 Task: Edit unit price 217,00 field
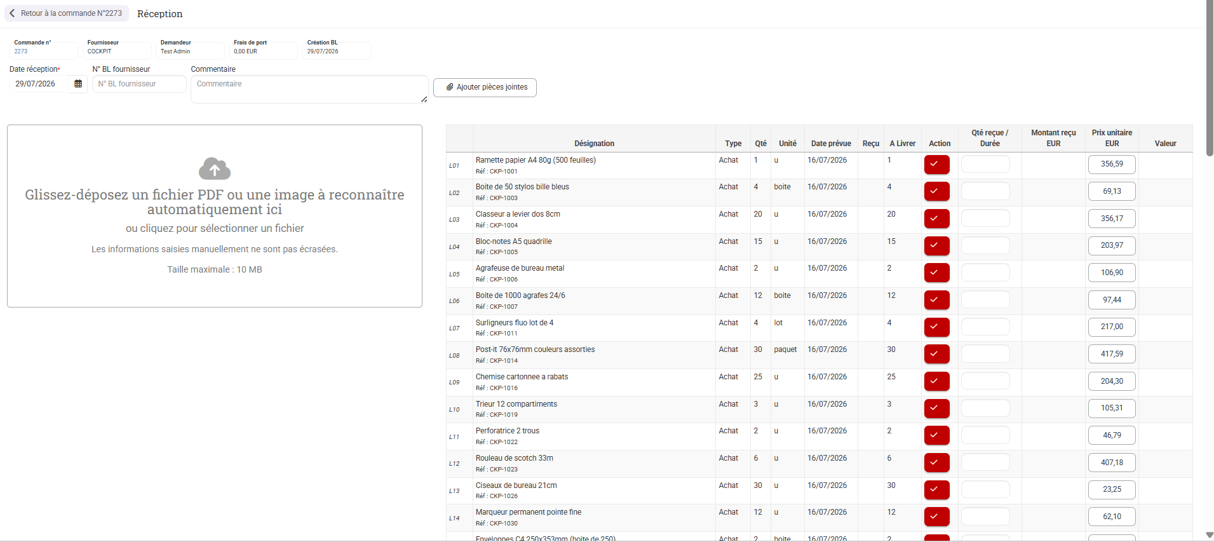pyautogui.click(x=1112, y=327)
